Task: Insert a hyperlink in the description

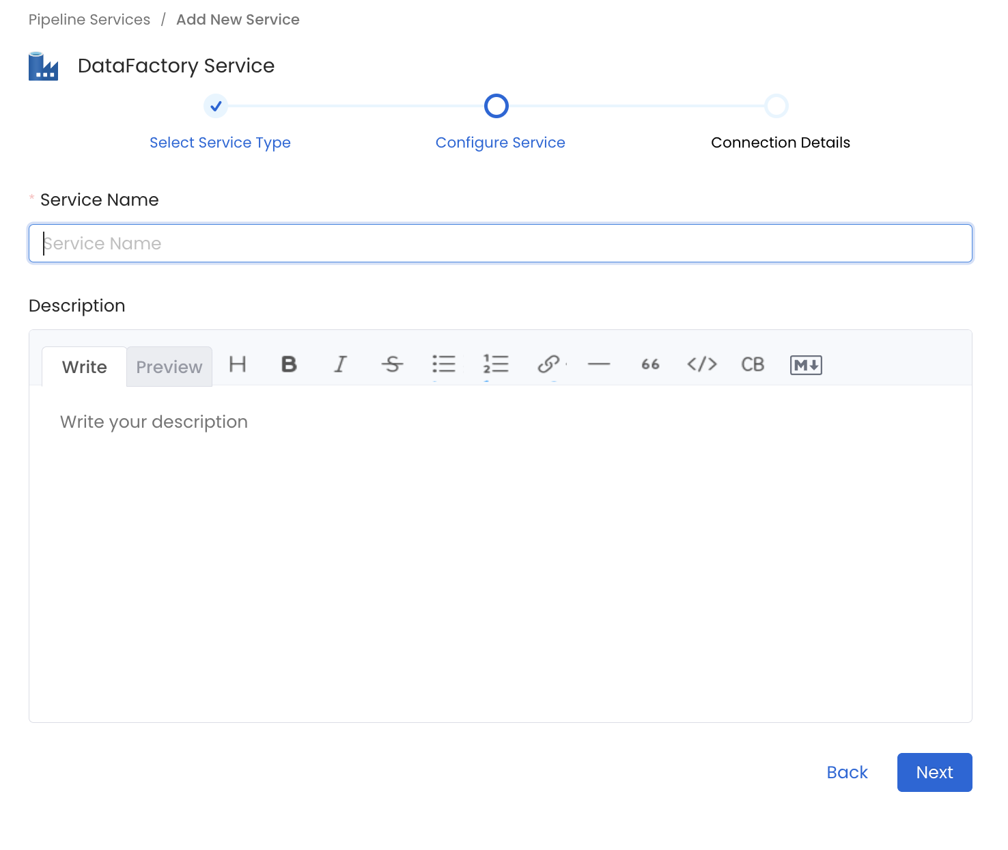Action: click(x=548, y=365)
